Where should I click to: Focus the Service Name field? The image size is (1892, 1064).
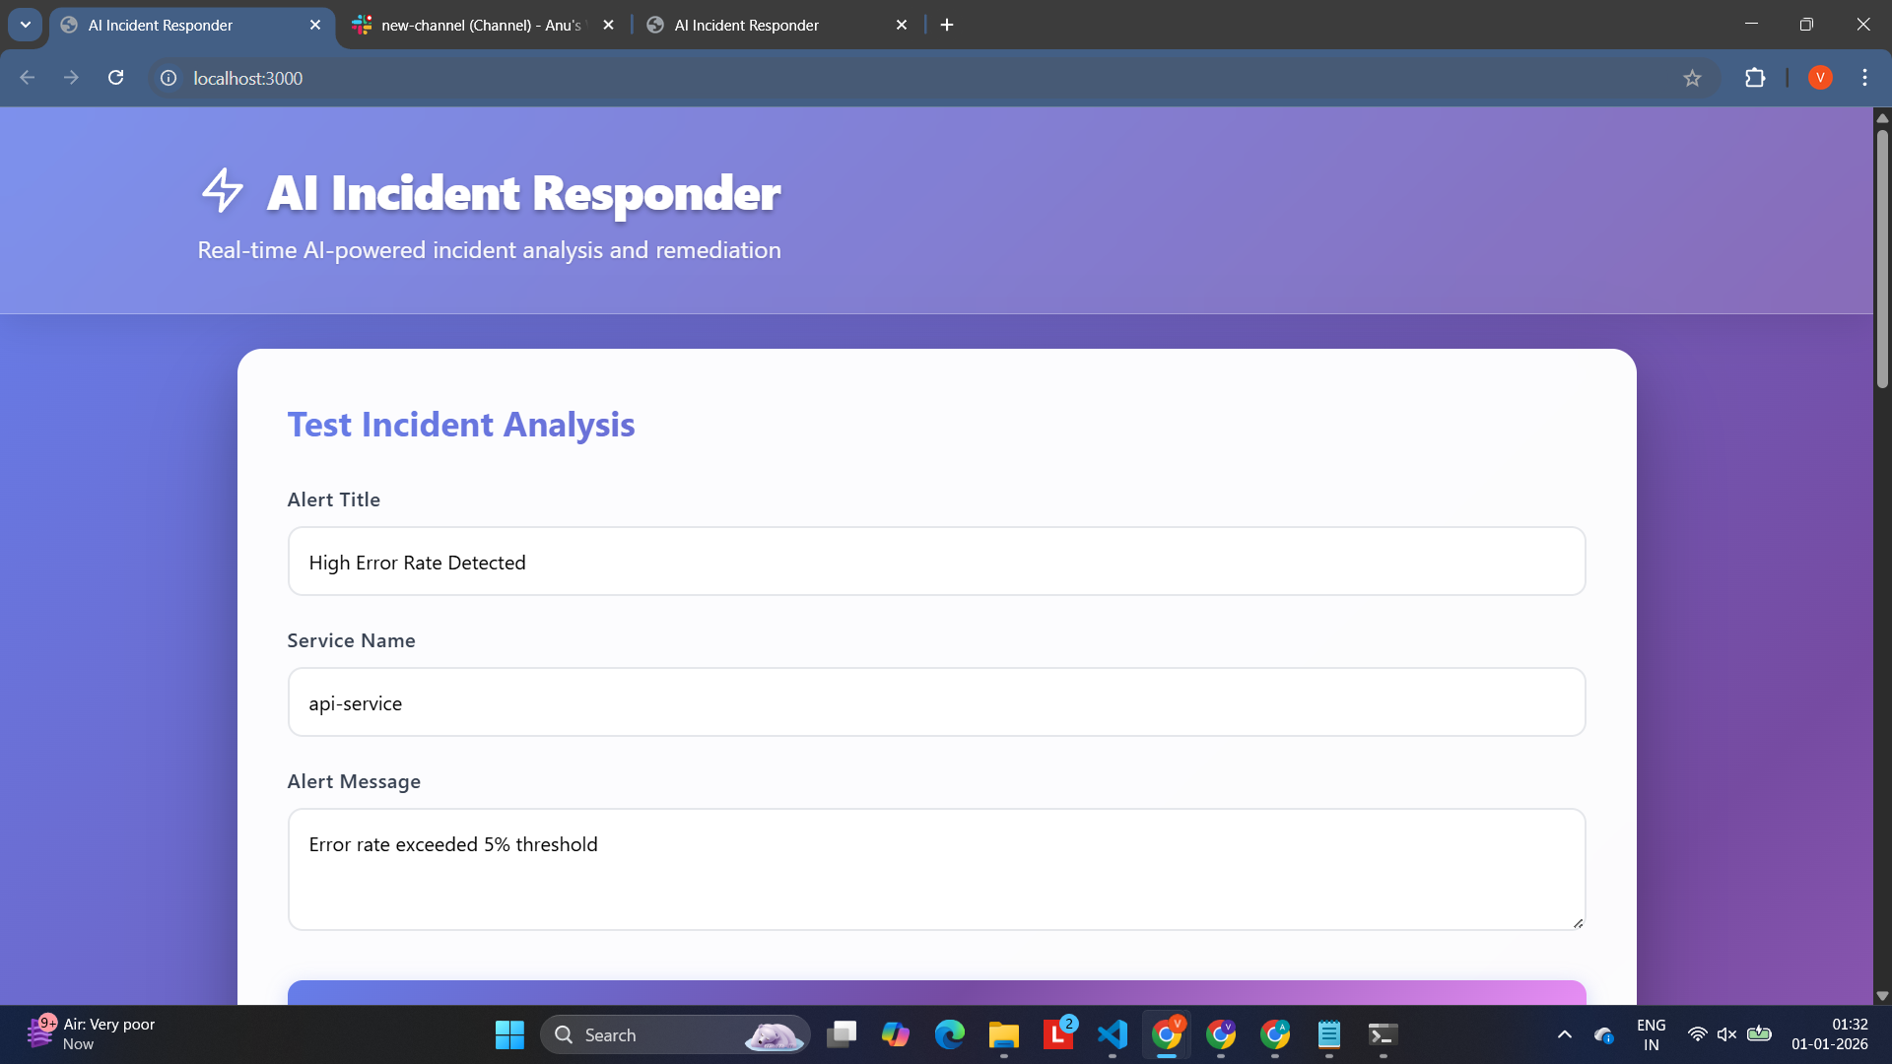coord(936,702)
